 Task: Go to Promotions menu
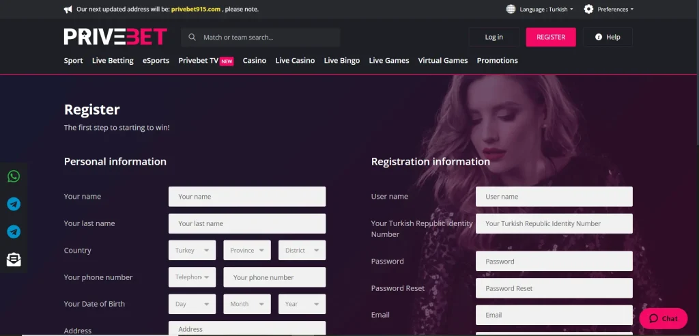point(498,61)
